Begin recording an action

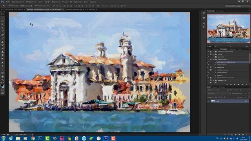pyautogui.click(x=231, y=85)
